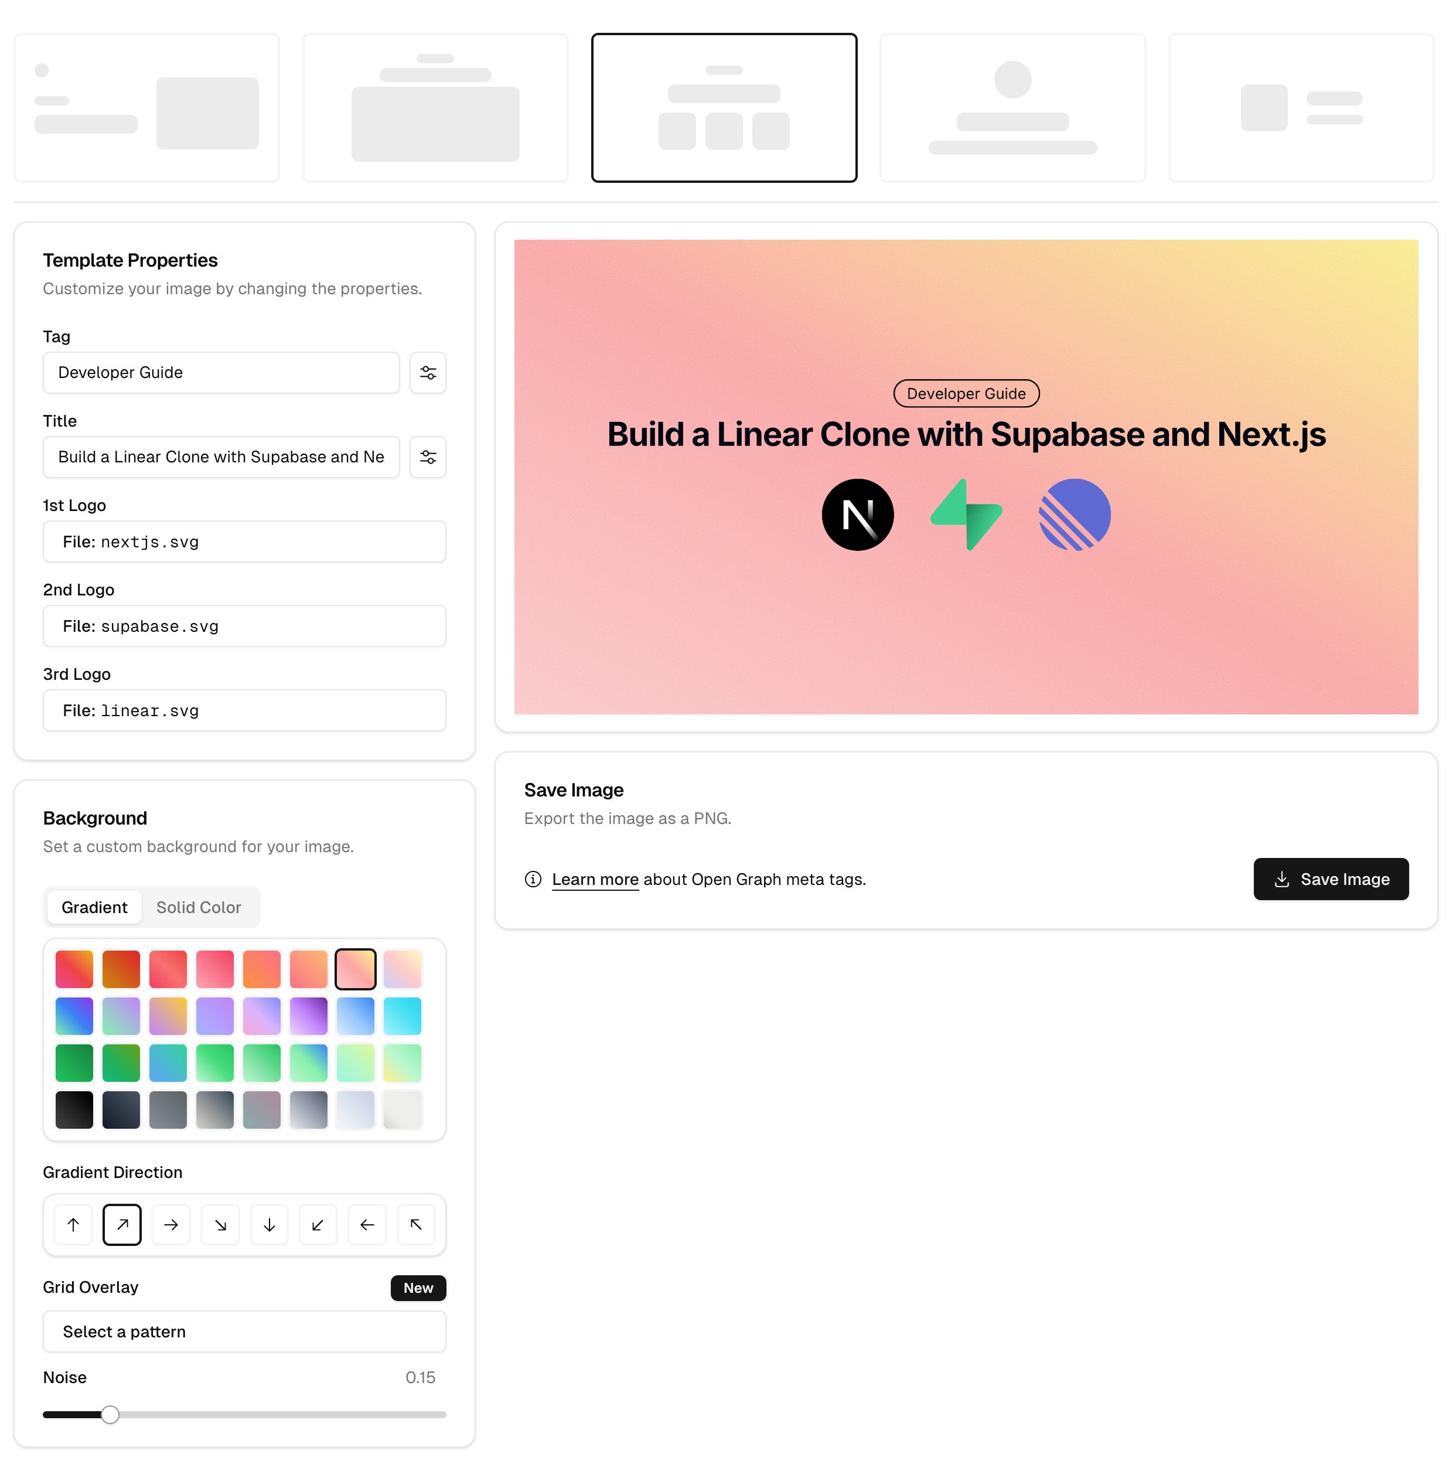The image size is (1456, 1471).
Task: Open the Learn more link
Action: [x=595, y=880]
